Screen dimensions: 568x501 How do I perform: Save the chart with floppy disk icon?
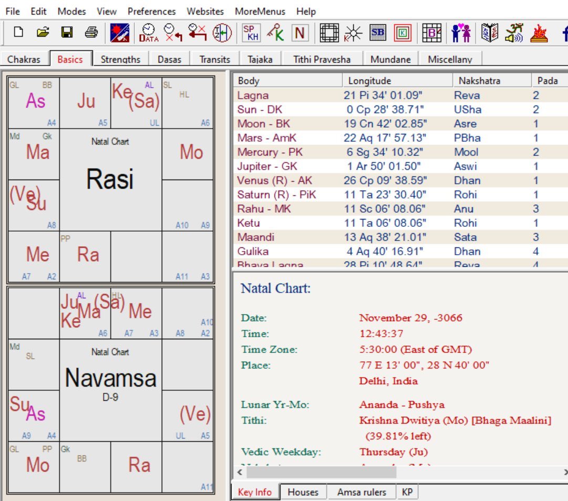pyautogui.click(x=67, y=33)
